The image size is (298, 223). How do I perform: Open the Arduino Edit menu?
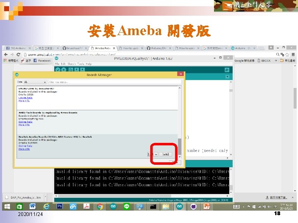[x=63, y=64]
